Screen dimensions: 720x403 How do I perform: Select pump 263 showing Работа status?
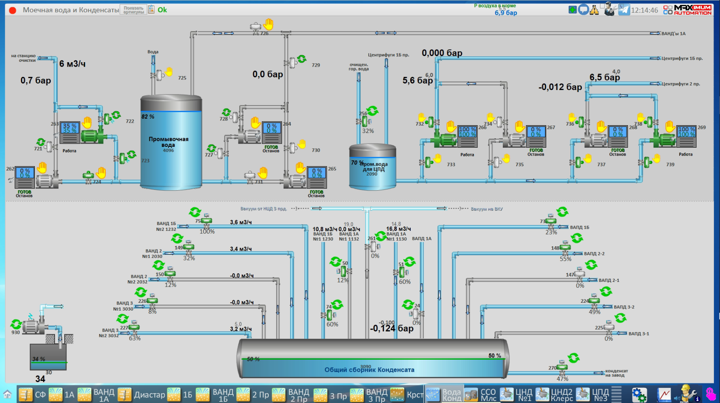(x=93, y=136)
